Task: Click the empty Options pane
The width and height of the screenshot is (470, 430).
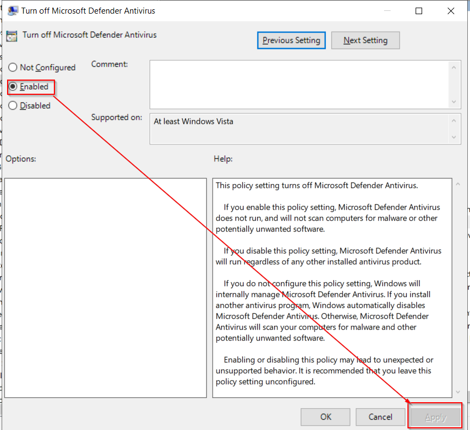Action: coord(106,288)
